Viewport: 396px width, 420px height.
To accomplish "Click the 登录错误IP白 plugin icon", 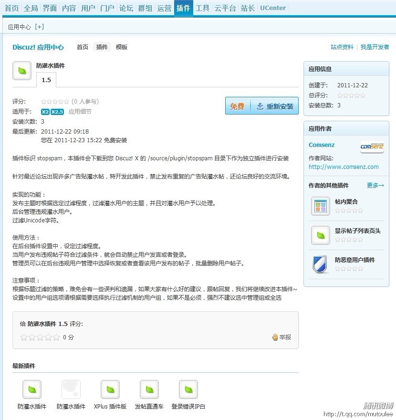I will [188, 389].
